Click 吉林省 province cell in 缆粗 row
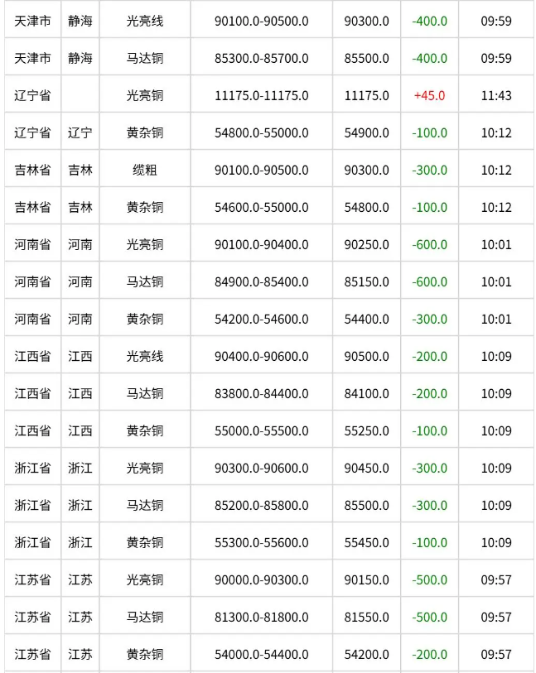Viewport: 536px width, 673px height. 32,171
